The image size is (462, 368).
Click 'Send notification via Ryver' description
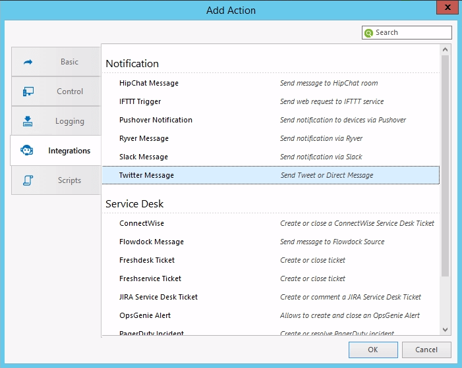pos(321,138)
